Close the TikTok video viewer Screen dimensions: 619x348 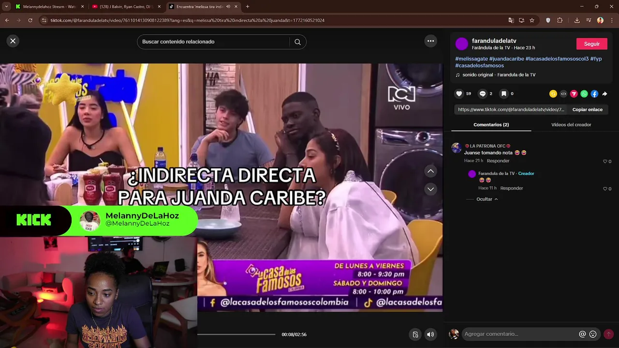pyautogui.click(x=13, y=41)
